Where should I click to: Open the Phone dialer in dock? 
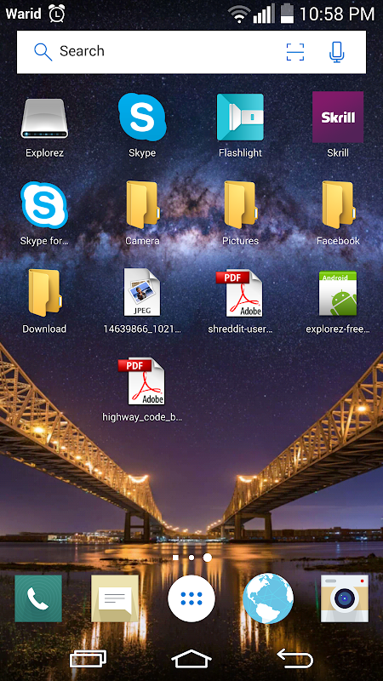[x=38, y=598]
